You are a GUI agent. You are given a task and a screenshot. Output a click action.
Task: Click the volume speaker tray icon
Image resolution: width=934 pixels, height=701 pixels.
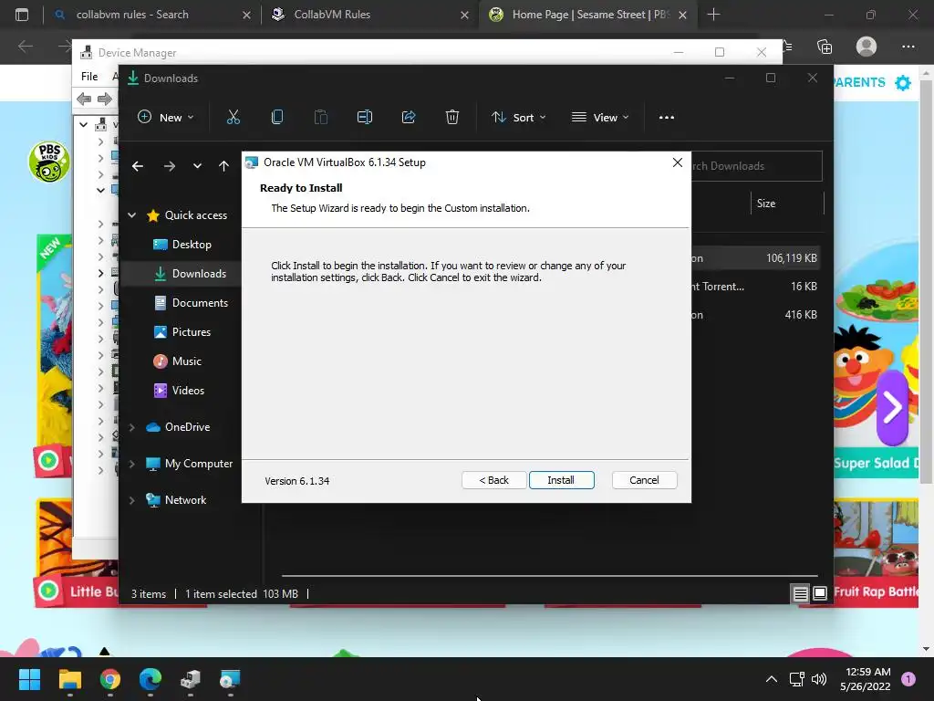click(819, 679)
